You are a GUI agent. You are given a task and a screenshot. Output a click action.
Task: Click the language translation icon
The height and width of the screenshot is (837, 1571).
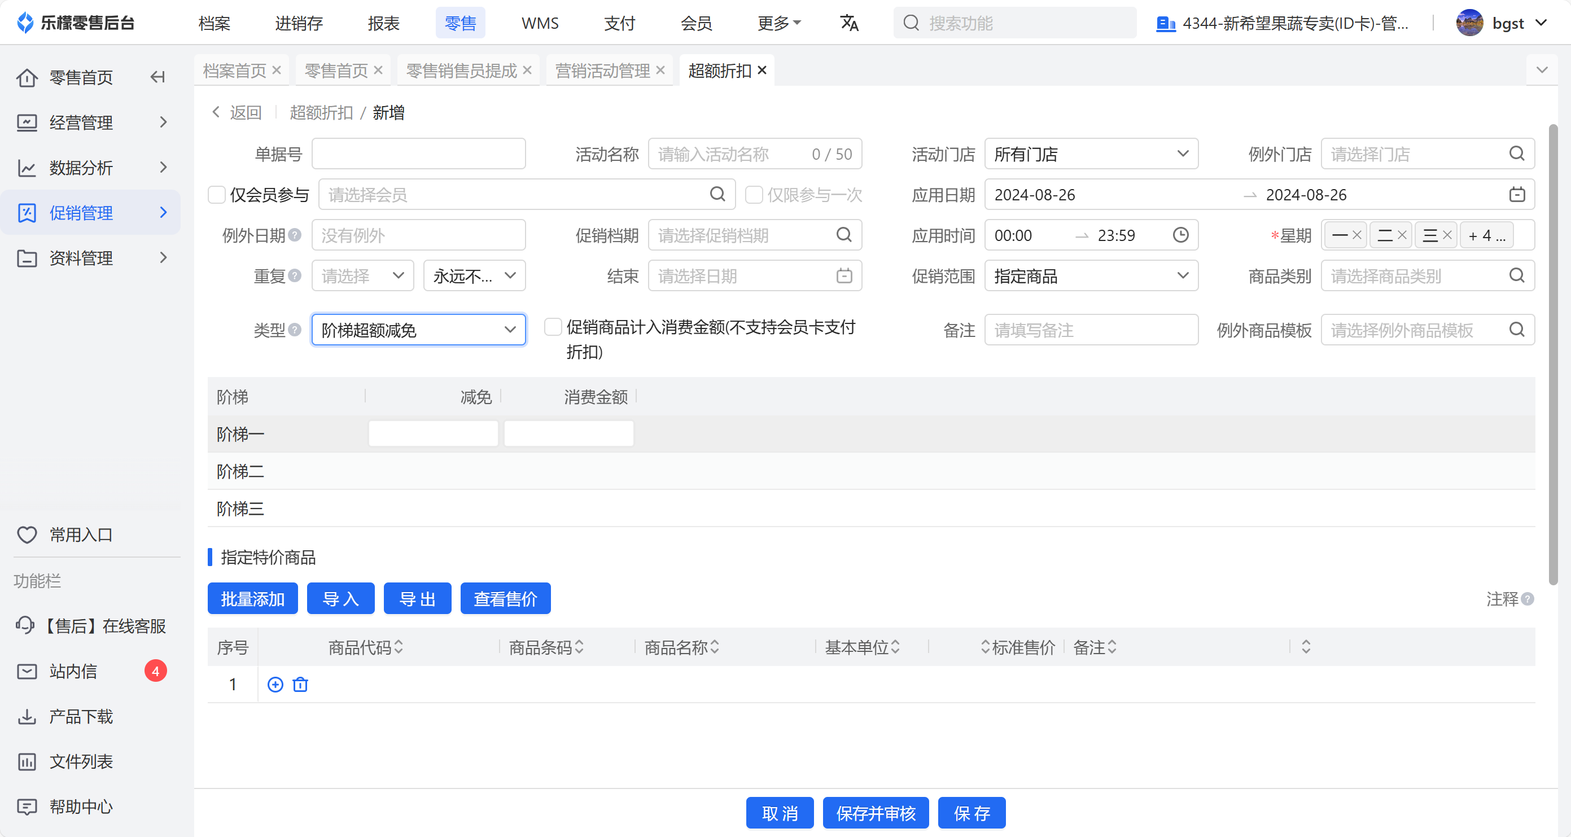(849, 23)
